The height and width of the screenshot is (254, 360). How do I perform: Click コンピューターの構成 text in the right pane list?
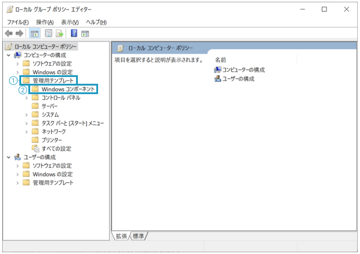pyautogui.click(x=243, y=70)
